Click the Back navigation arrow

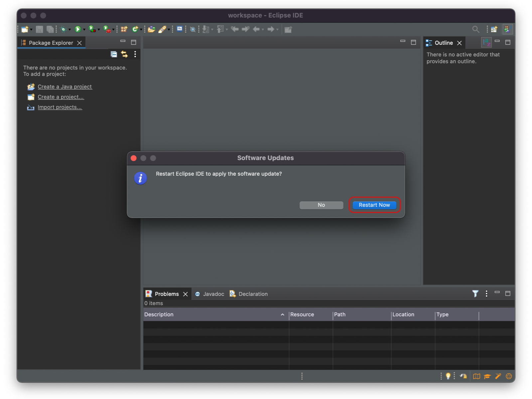point(256,29)
